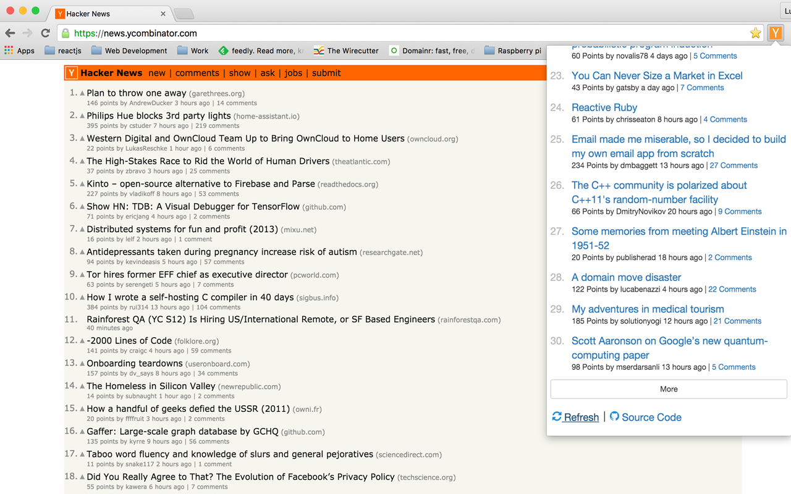791x494 pixels.
Task: Upvote the Western Digital and OwnCloud story
Action: [82, 139]
